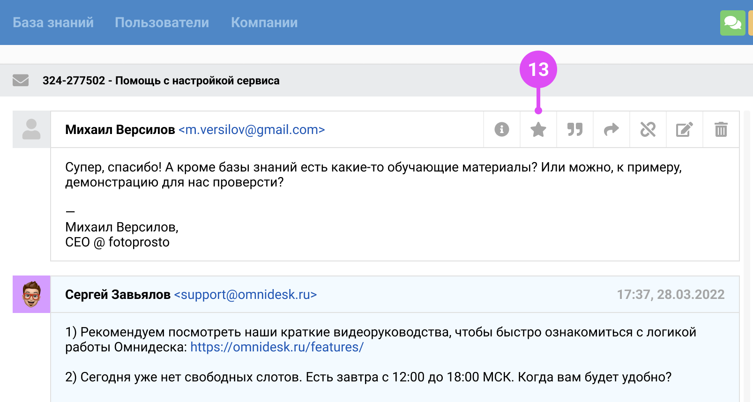Edit Михаил's message with pencil icon
This screenshot has width=753, height=402.
pos(685,129)
